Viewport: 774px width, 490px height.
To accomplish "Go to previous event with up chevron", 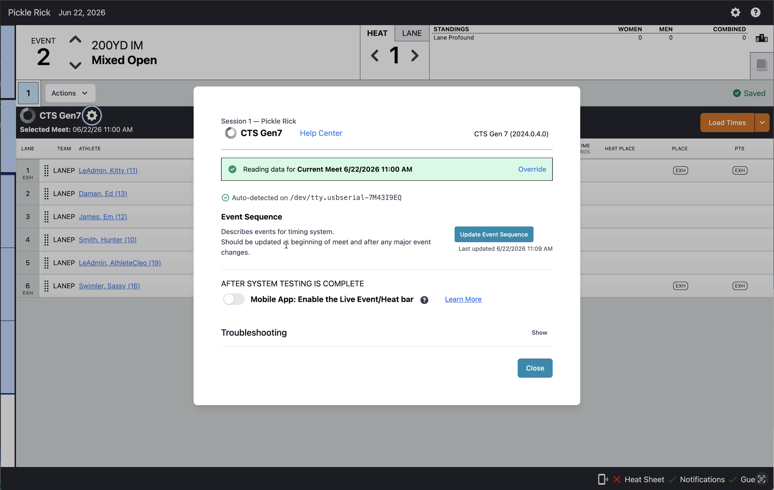I will tap(75, 39).
